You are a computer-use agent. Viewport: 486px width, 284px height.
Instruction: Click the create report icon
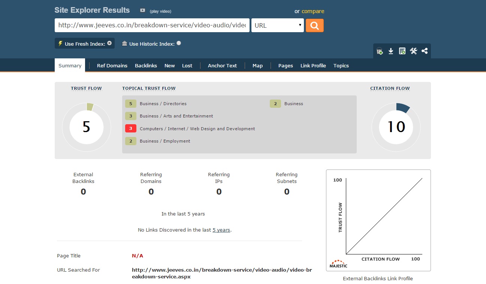pos(402,51)
